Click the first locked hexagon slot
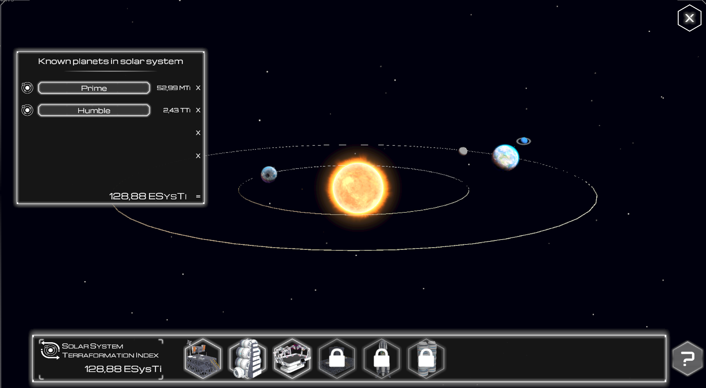Viewport: 706px width, 388px height. tap(337, 359)
